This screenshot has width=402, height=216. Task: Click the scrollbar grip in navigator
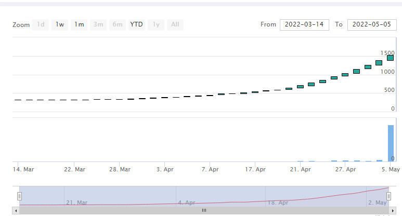pyautogui.click(x=204, y=210)
